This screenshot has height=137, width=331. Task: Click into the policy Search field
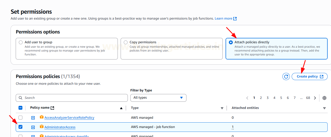[72, 98]
